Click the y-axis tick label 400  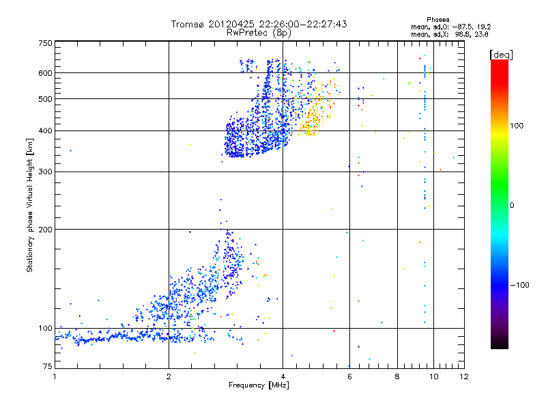pos(45,131)
